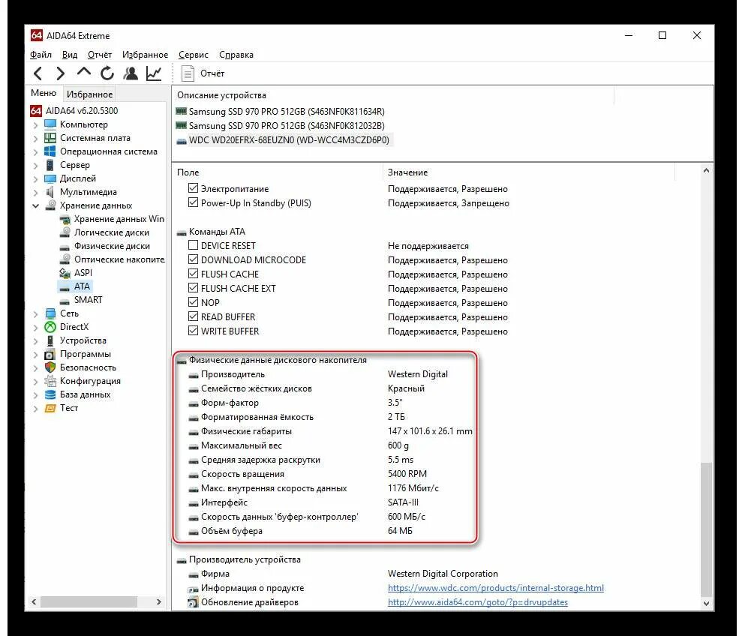739x636 pixels.
Task: Expand the Системная плата node chevron
Action: click(36, 139)
